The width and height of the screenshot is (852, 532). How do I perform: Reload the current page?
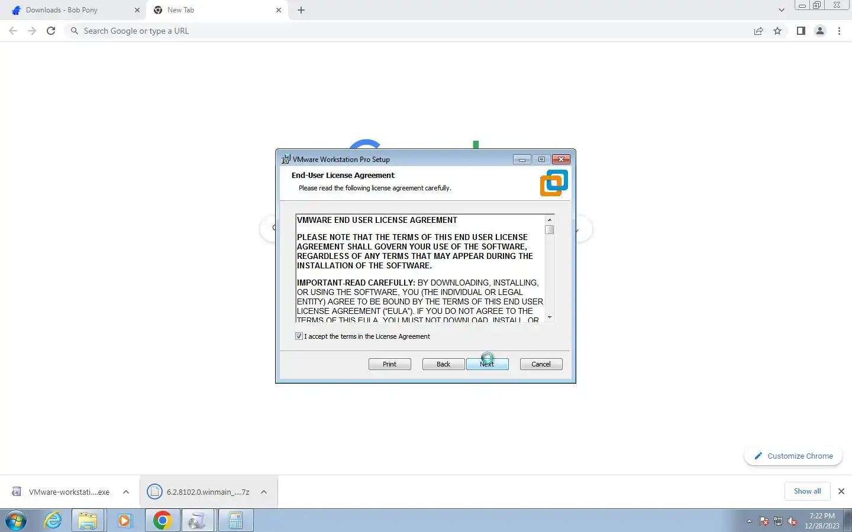point(51,31)
